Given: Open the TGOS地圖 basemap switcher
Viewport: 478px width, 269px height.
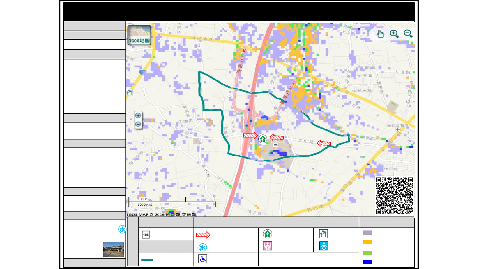Looking at the screenshot, I should 139,35.
